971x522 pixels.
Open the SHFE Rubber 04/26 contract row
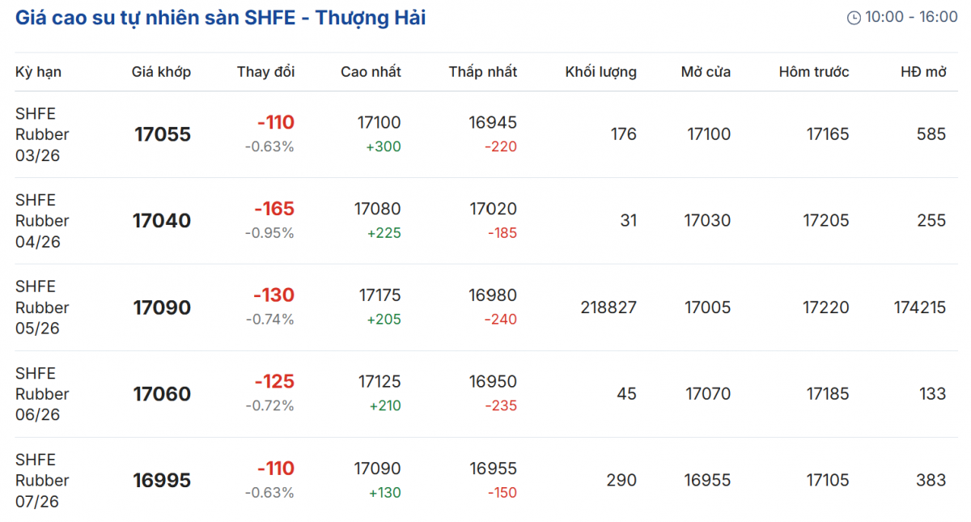coord(42,221)
